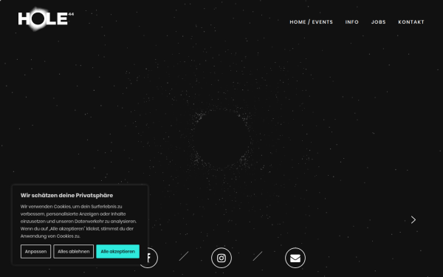Open the INFO menu item
Screen dimensions: 443x277
(351, 22)
